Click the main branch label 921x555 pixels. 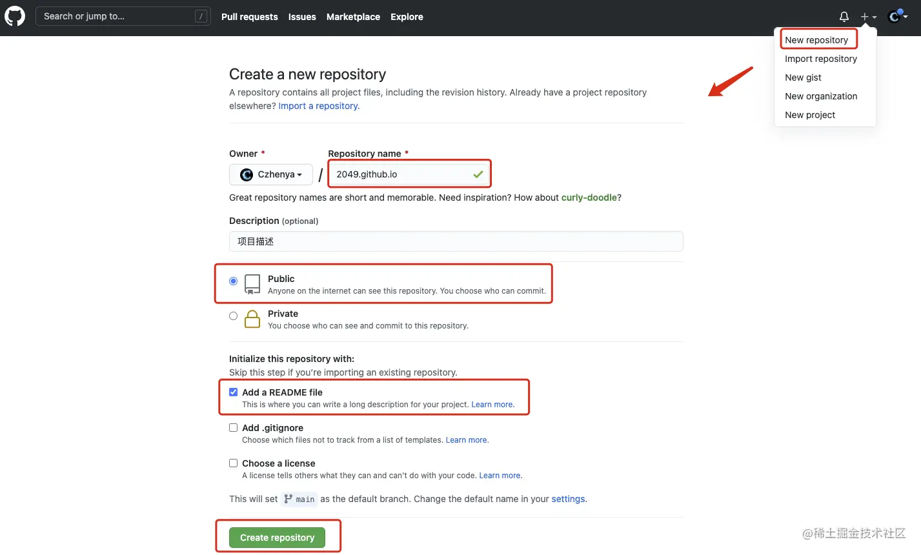click(x=299, y=499)
